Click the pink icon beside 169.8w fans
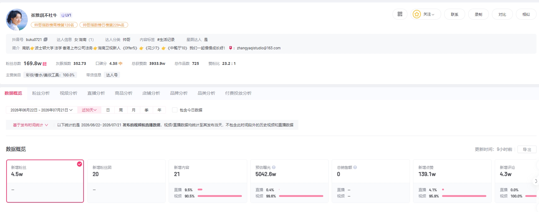This screenshot has width=539, height=212. coord(45,64)
